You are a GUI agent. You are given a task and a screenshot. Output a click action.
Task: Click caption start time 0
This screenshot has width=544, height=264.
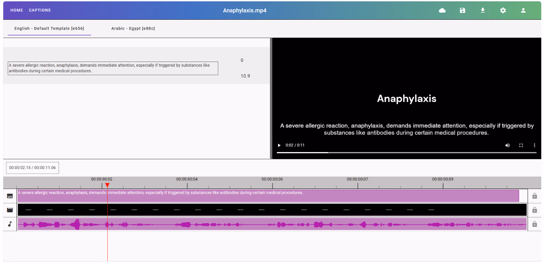coord(242,60)
